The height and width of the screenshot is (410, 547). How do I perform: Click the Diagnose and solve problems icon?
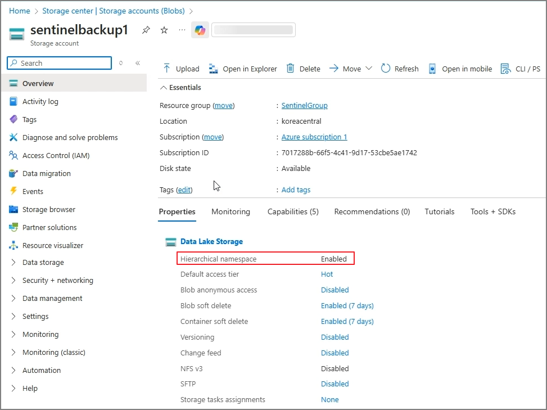tap(13, 137)
